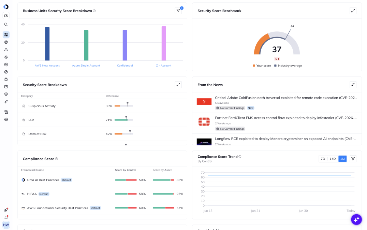Open inventory via the cube icon
The width and height of the screenshot is (367, 230).
[x=6, y=64]
